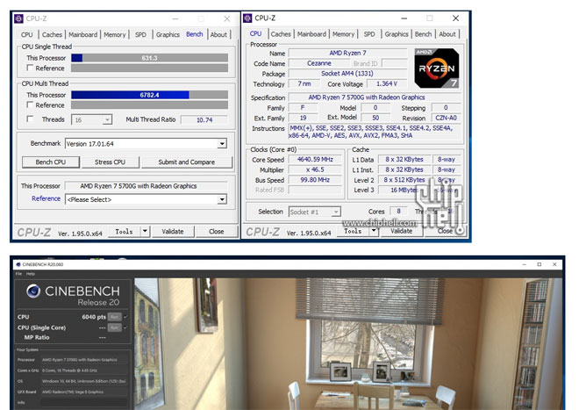Open the Benchmark Version 17.01.64 dropdown
Screen dimensions: 579x410
222,144
